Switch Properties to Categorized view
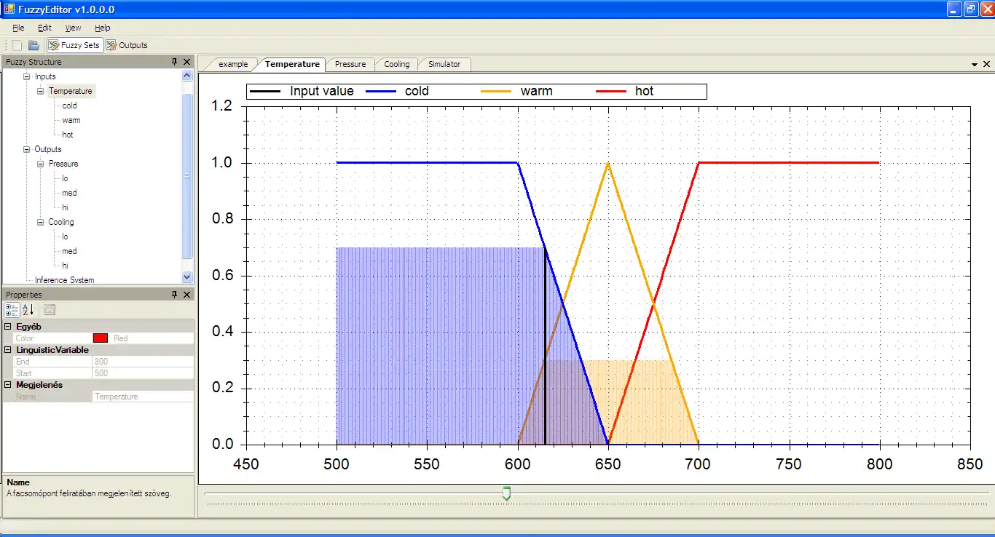This screenshot has height=537, width=995. click(x=12, y=310)
